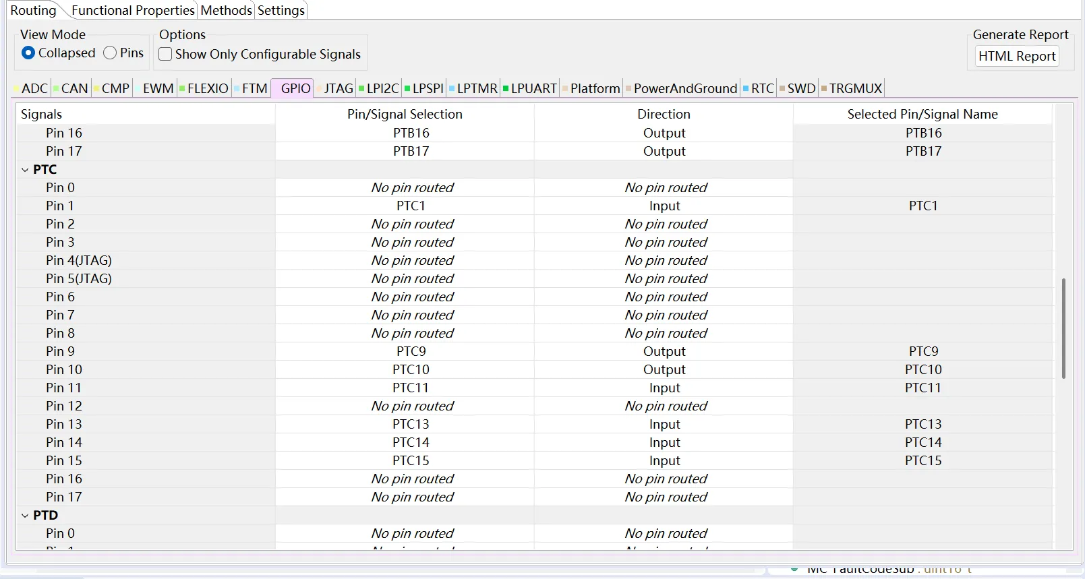
Task: Click the Selected Pin/Signal Name column header
Action: click(x=922, y=114)
